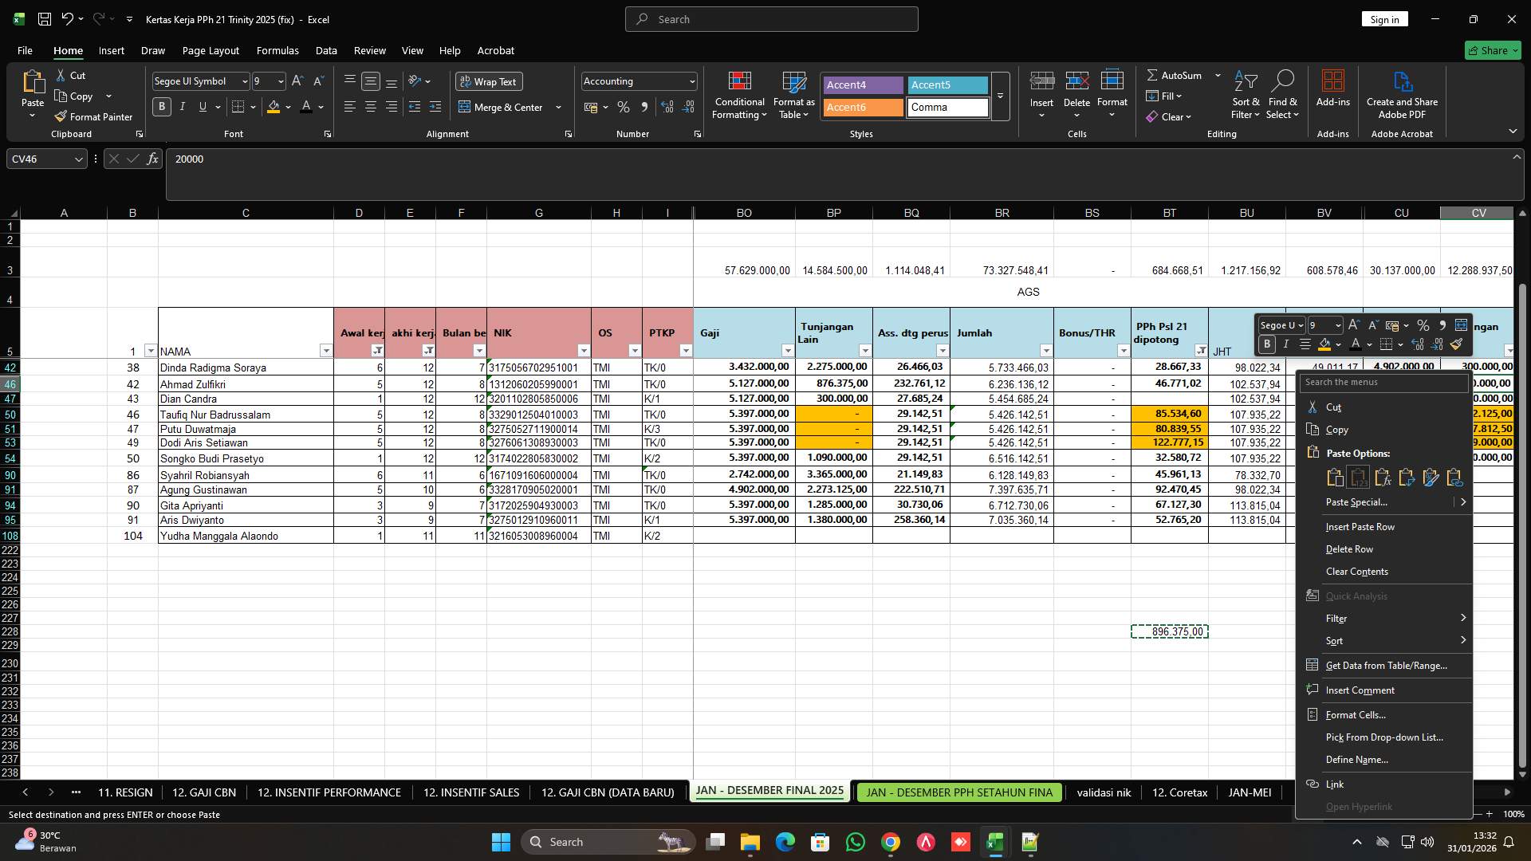Toggle Italic in the mini toolbar

pyautogui.click(x=1285, y=344)
